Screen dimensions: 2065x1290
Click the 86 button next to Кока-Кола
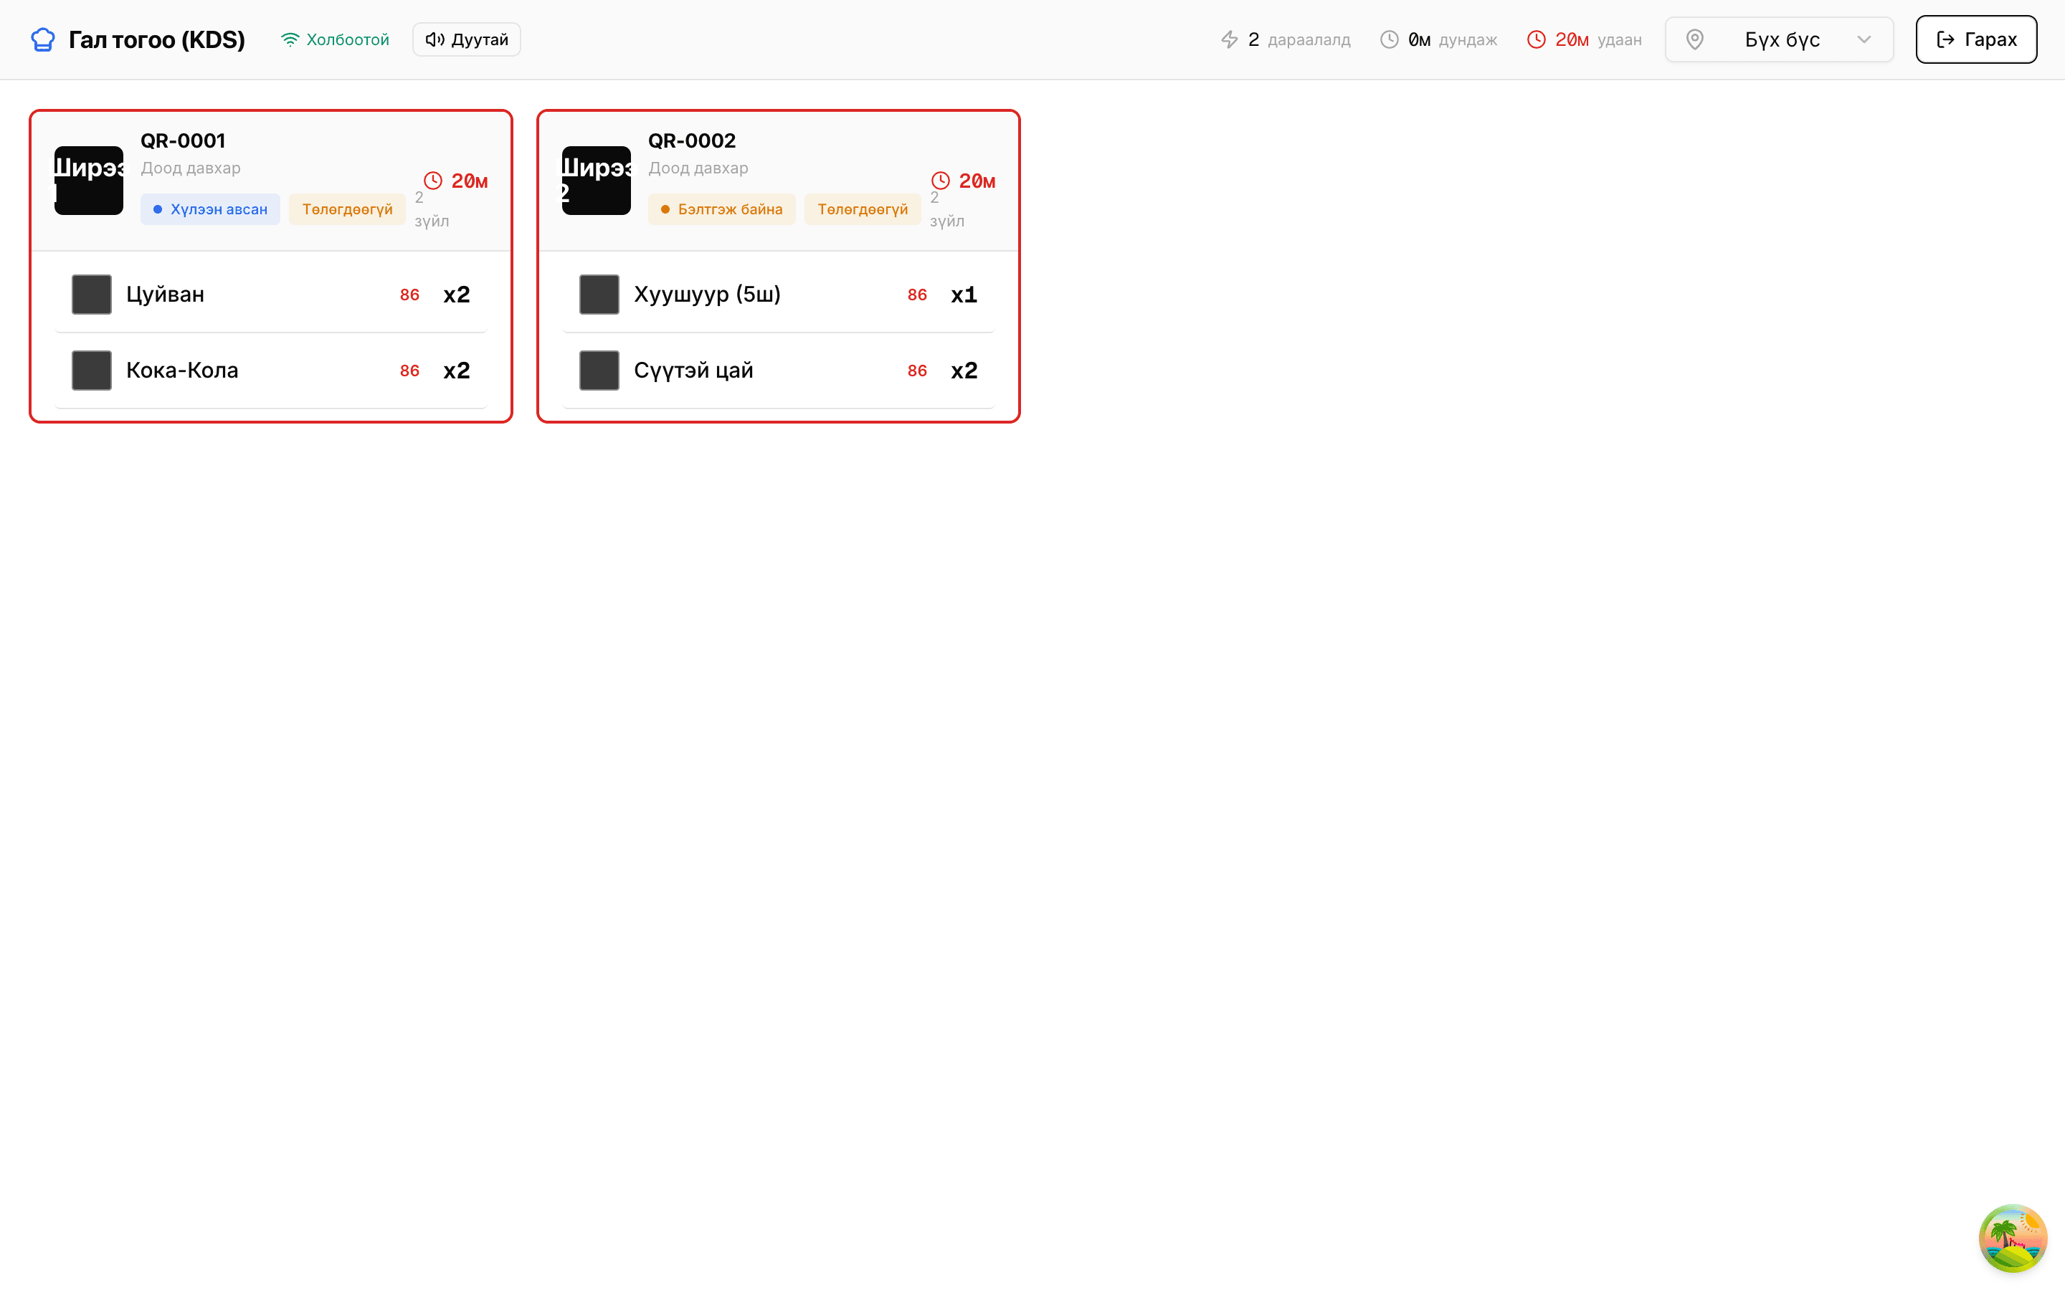click(409, 371)
